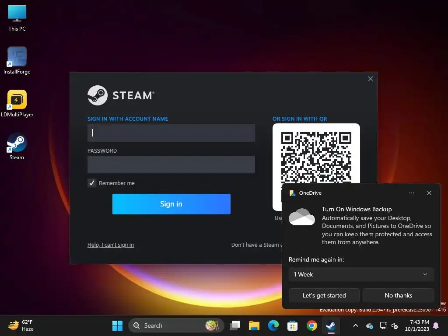This screenshot has width=448, height=336.
Task: Launch Microsoft Edge from the taskbar
Action: pyautogui.click(x=273, y=325)
